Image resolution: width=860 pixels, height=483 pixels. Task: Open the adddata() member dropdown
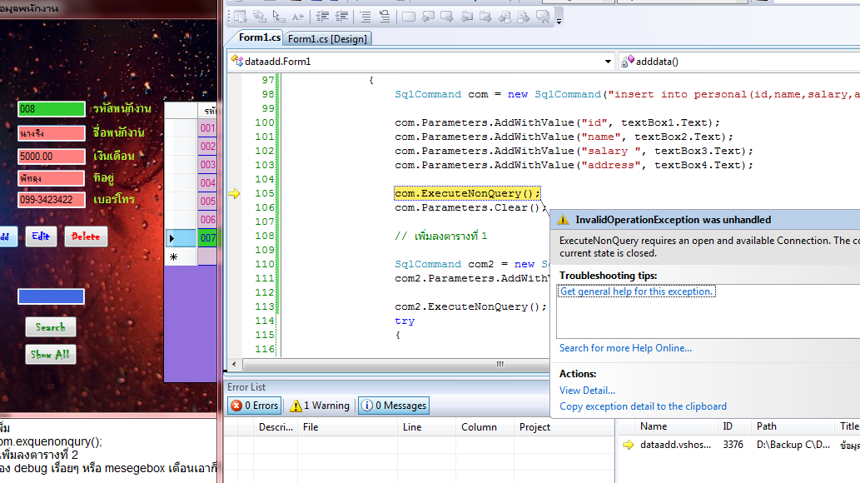tap(738, 62)
